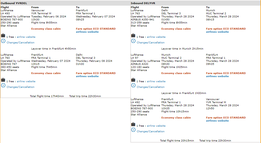Viewport: 261px width, 143px height.
Task: Click the info icon for flight LH 493
Action: tap(3, 41)
